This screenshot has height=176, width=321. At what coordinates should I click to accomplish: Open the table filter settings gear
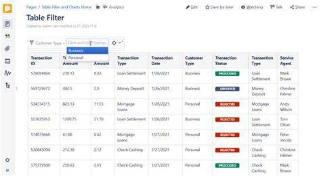click(x=114, y=43)
